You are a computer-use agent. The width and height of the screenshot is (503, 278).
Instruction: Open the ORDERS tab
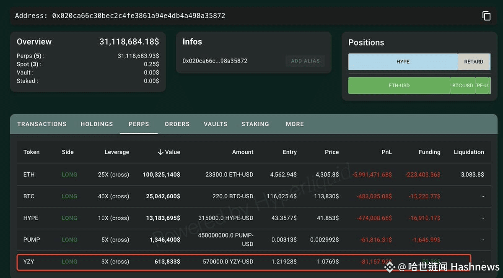click(x=177, y=124)
